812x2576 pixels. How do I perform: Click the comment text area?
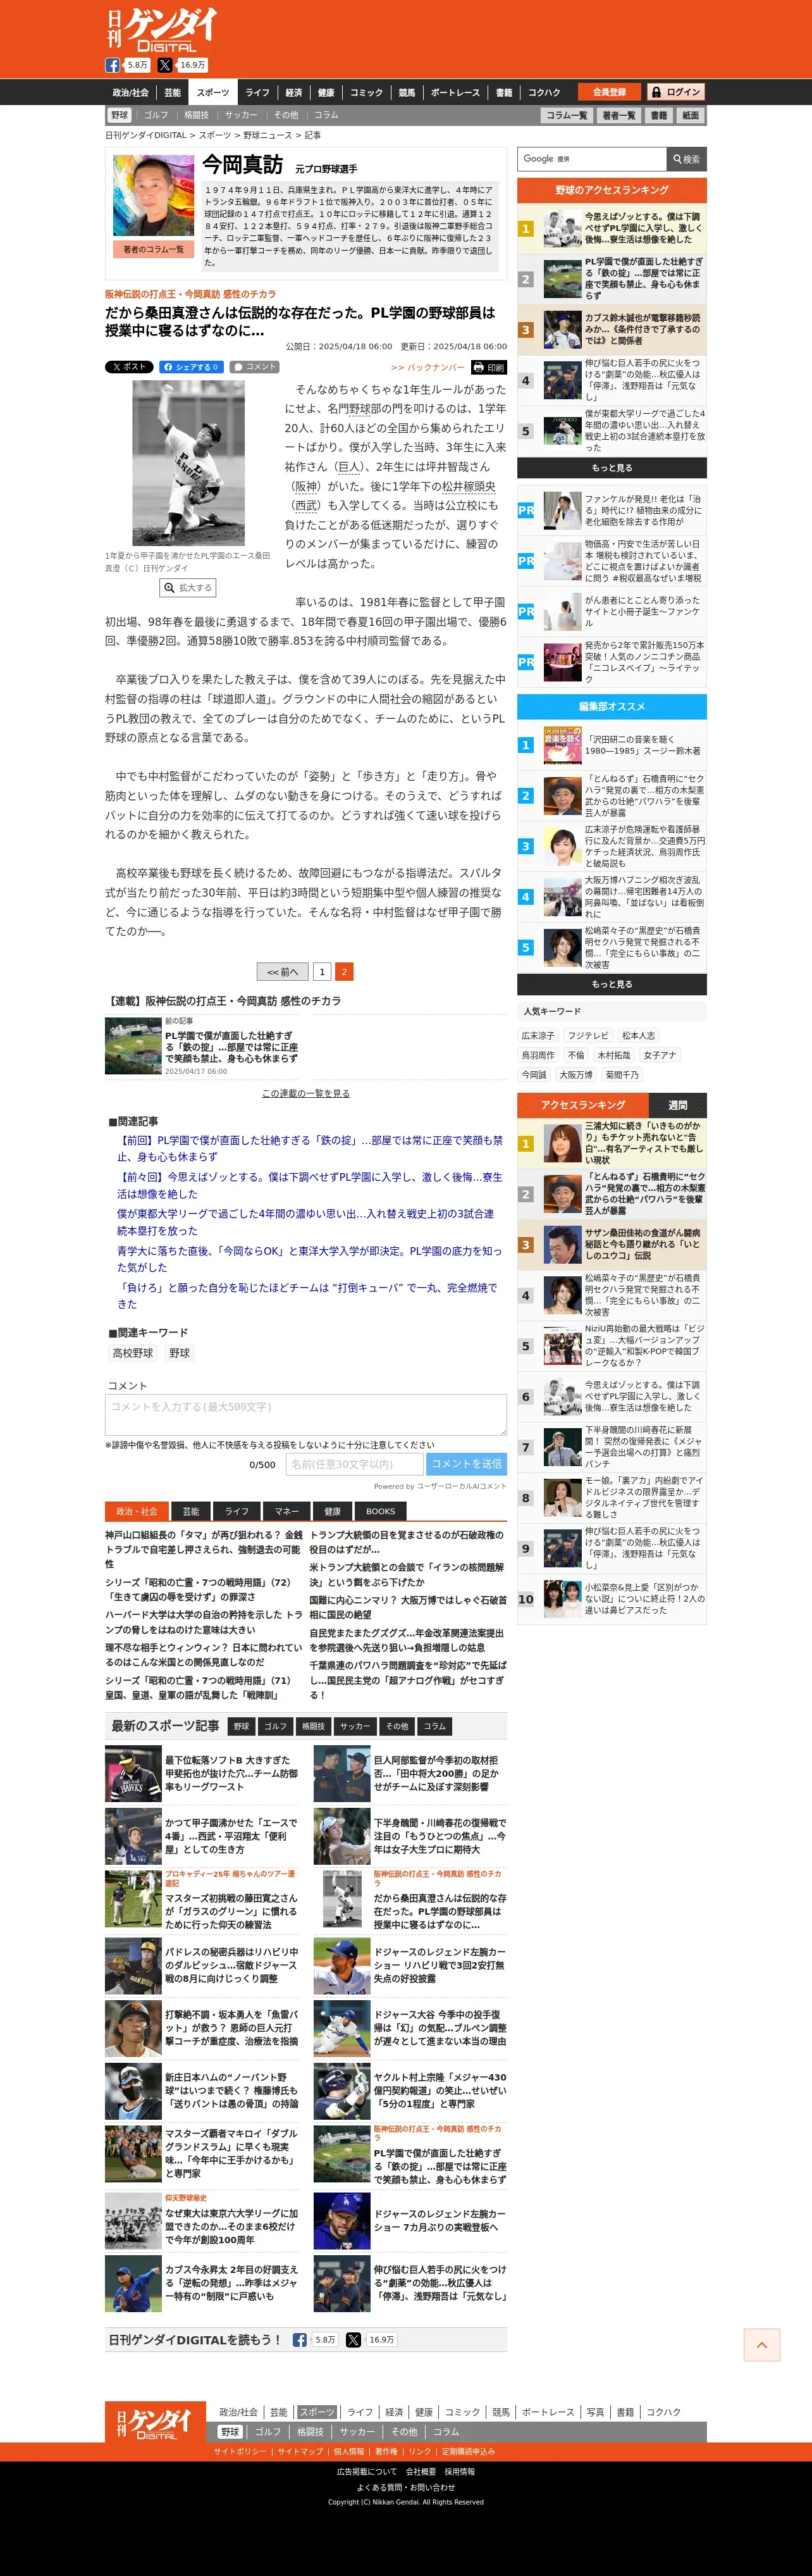click(x=306, y=1414)
